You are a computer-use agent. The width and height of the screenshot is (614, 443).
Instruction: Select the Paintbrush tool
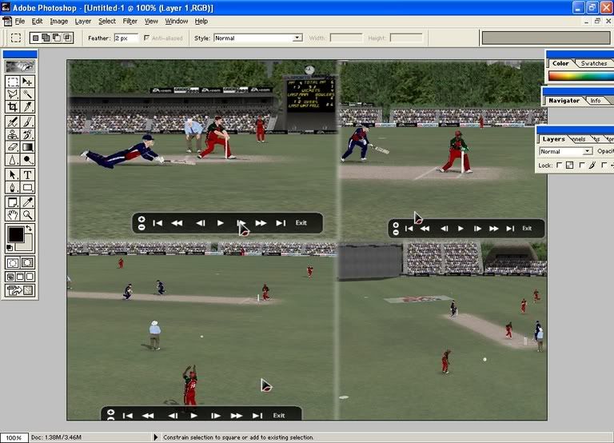[x=27, y=122]
